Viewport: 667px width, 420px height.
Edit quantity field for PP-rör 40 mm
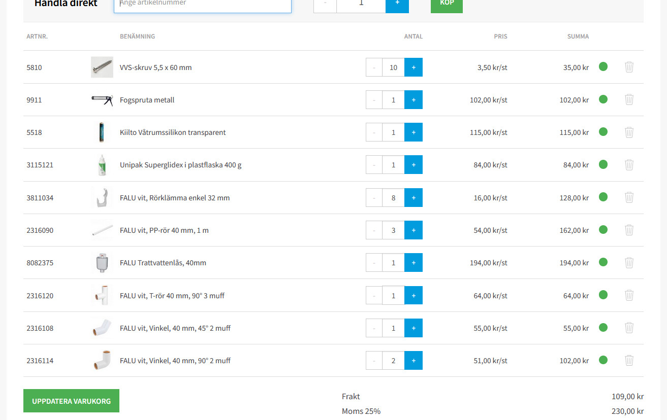pos(393,230)
